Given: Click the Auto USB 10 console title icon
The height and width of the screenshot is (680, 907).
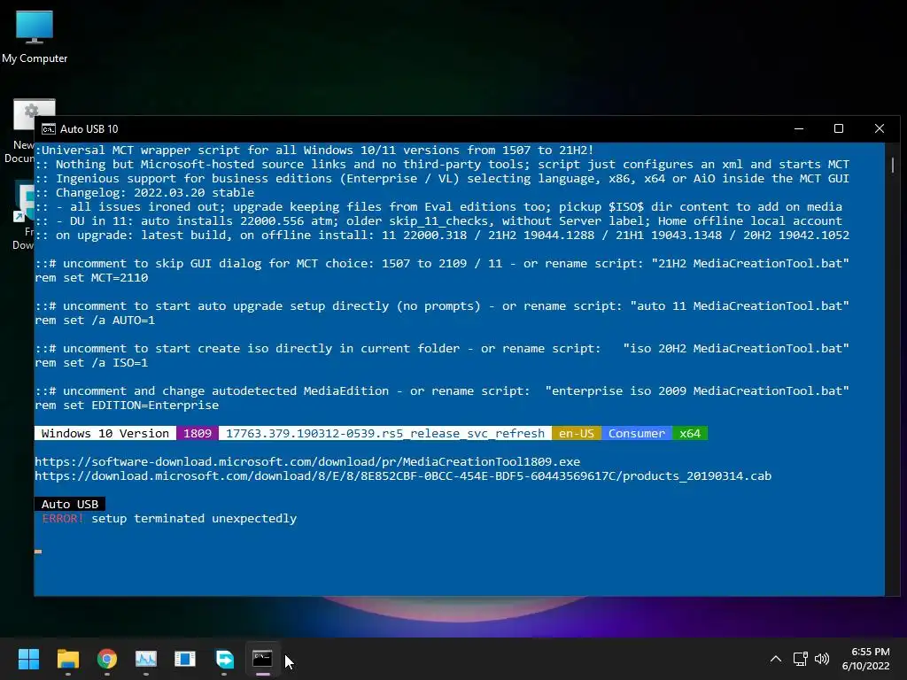Looking at the screenshot, I should point(49,129).
